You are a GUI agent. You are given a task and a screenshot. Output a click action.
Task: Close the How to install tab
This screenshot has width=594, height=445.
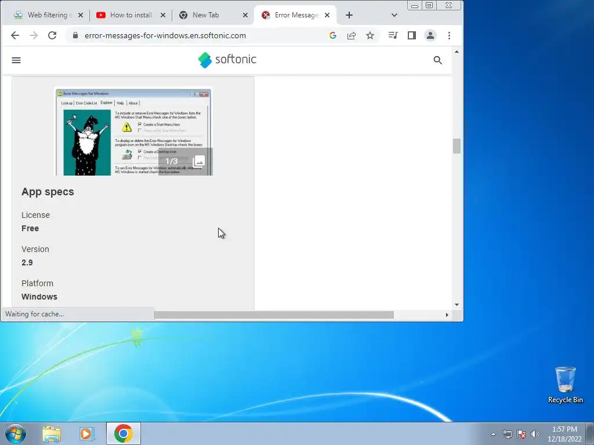click(163, 15)
